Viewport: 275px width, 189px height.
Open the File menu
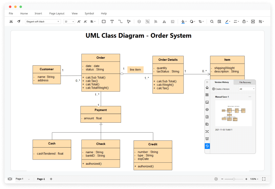tap(11, 13)
